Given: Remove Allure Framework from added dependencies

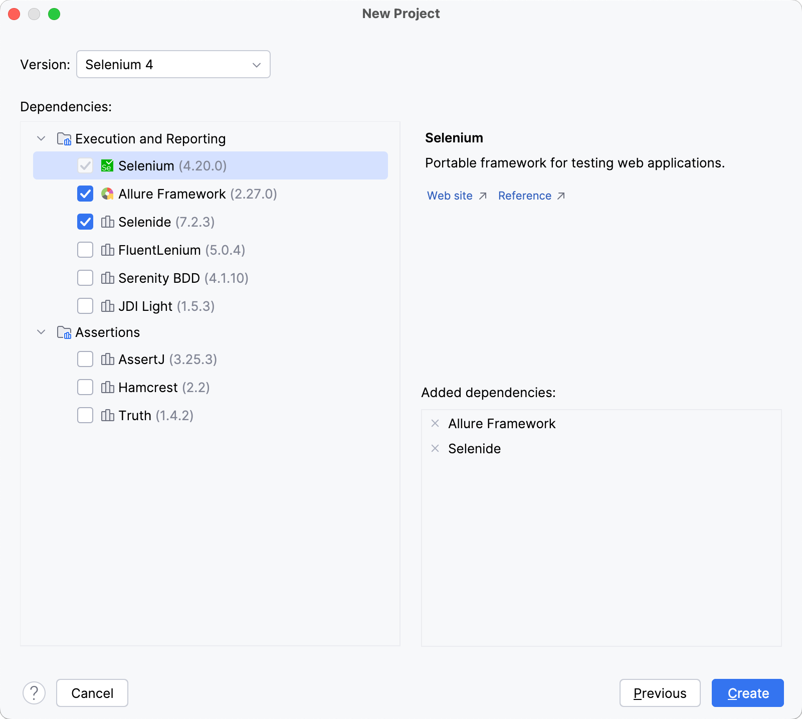Looking at the screenshot, I should pyautogui.click(x=434, y=424).
